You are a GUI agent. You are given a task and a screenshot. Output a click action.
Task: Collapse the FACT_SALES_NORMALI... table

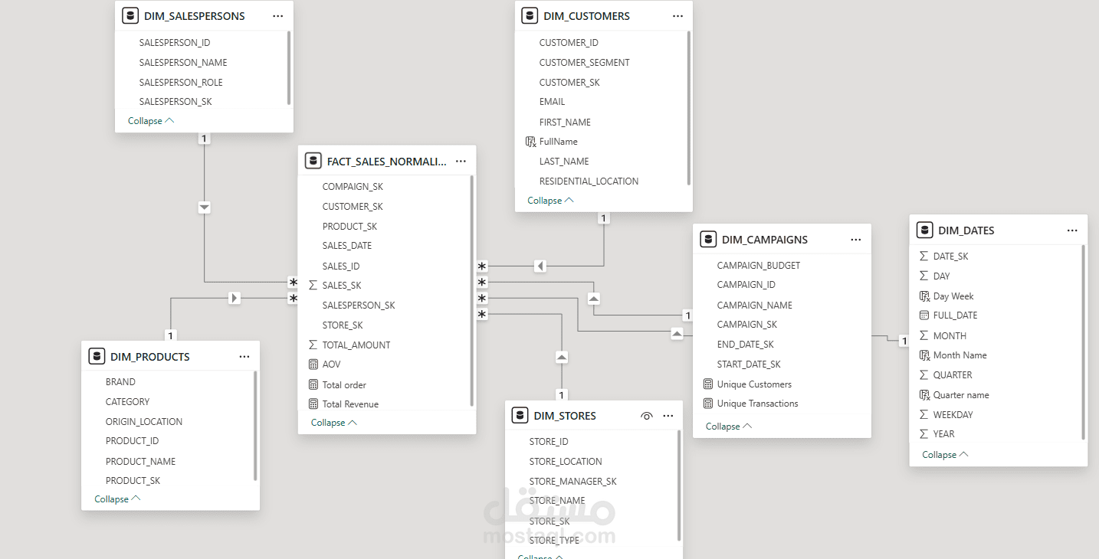tap(334, 423)
